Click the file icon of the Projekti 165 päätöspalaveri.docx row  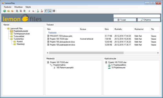[48, 45]
